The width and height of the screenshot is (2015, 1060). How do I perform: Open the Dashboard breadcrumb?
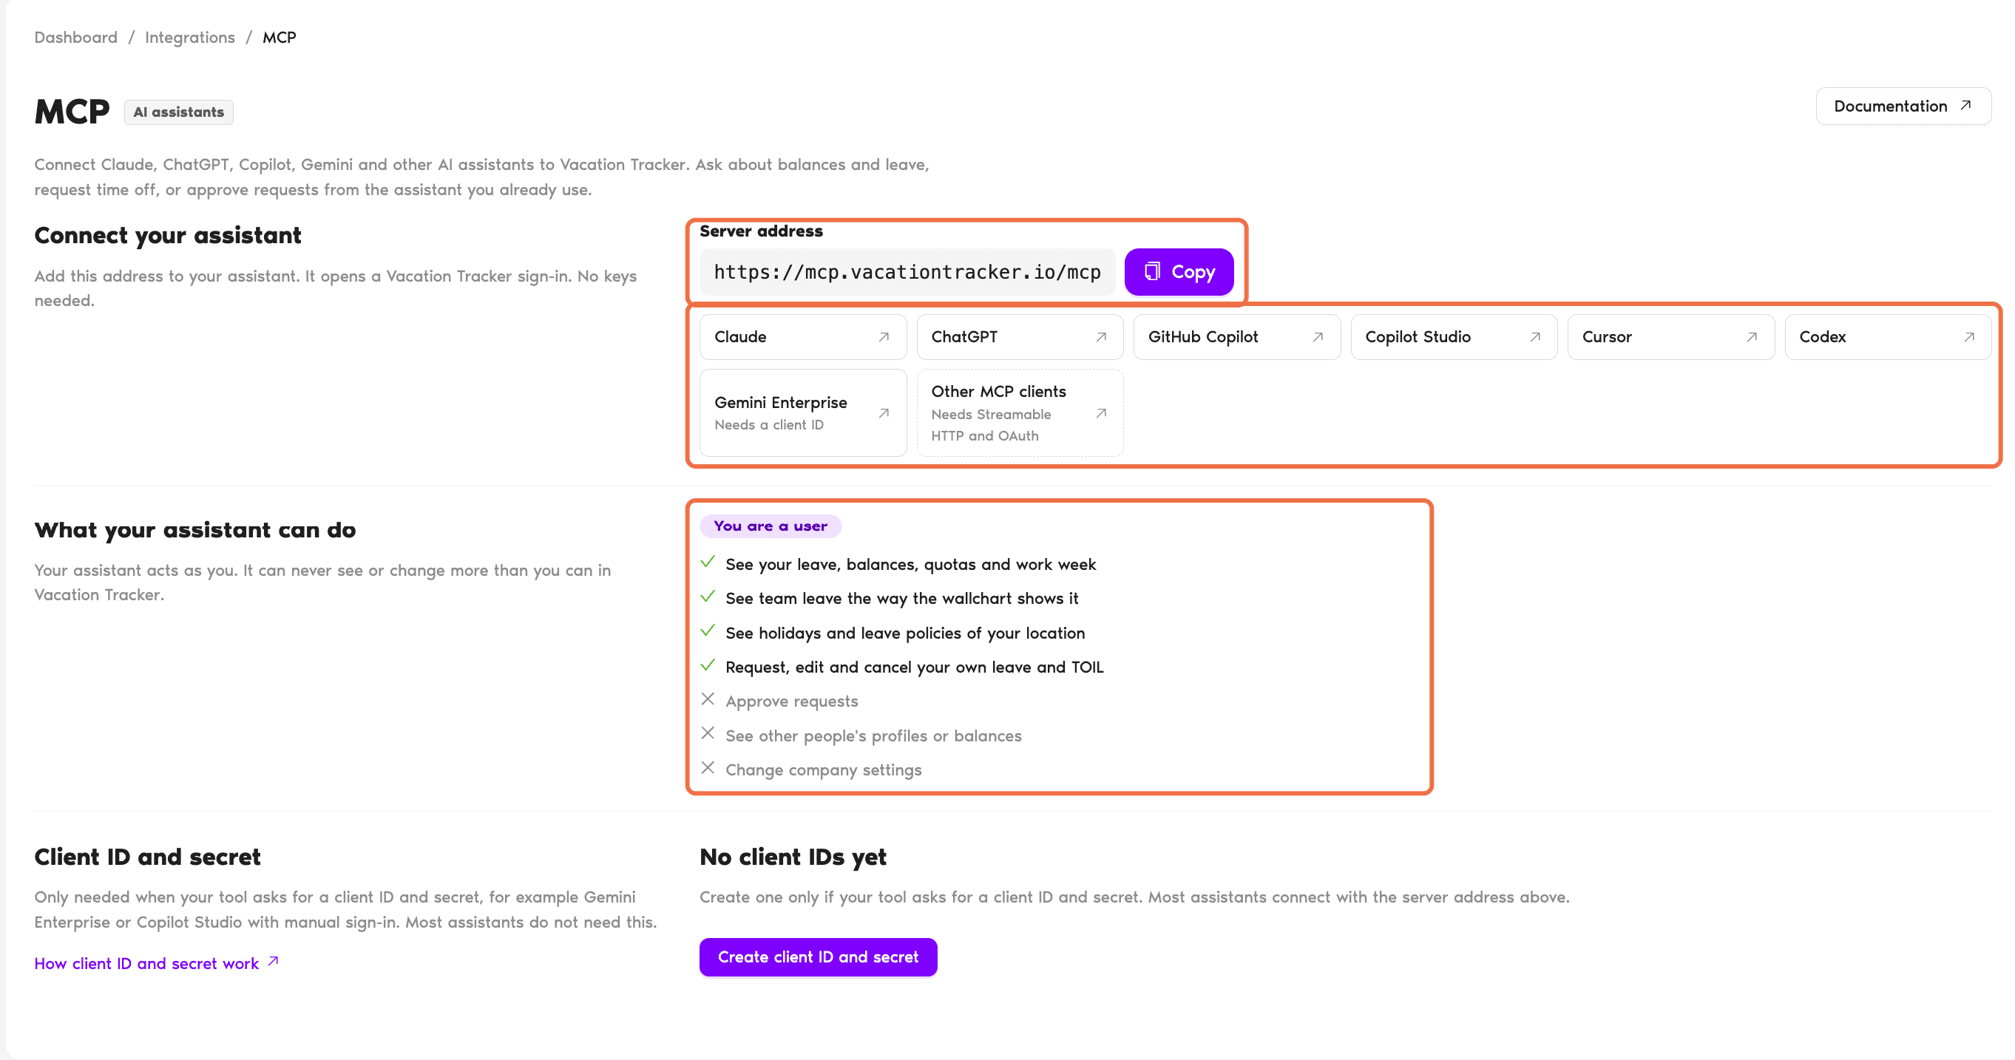[x=76, y=38]
